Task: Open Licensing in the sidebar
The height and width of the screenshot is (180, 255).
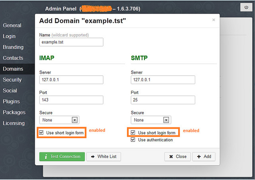Action: pos(14,123)
